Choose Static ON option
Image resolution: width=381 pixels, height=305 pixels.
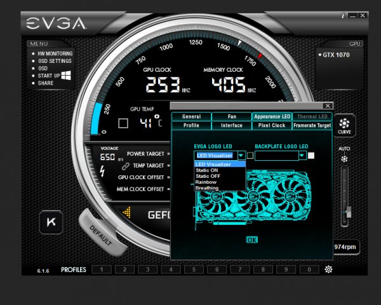[220, 170]
